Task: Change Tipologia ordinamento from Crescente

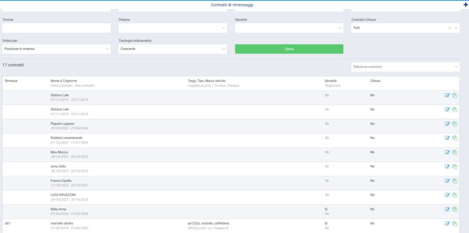Action: click(172, 49)
